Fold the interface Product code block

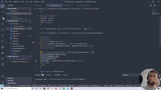39,16
